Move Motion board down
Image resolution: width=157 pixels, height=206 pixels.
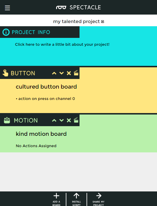[x=61, y=120]
